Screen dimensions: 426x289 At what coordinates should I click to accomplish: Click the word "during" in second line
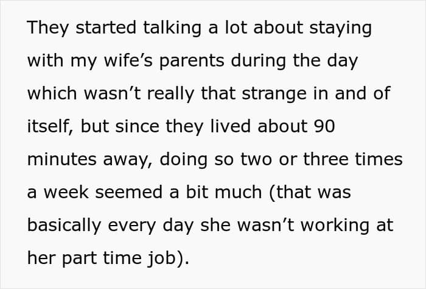point(258,61)
